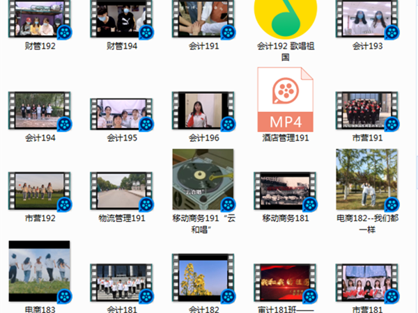Click the 电商183 video thumbnail
The image size is (418, 313).
tap(39, 271)
